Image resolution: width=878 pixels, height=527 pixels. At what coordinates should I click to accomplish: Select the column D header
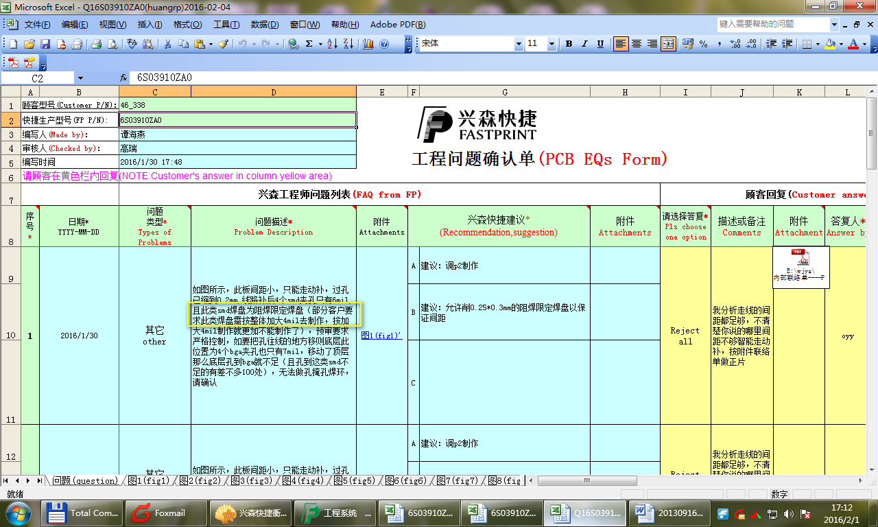274,92
